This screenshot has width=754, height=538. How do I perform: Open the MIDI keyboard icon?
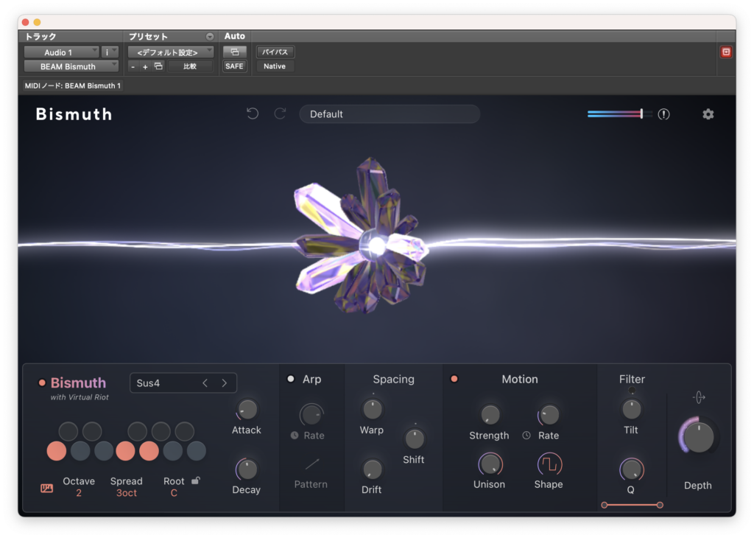46,489
